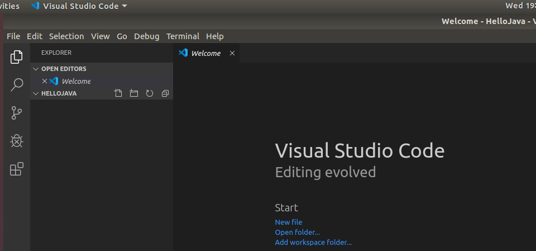Open the Debug view bug icon

pyautogui.click(x=16, y=141)
